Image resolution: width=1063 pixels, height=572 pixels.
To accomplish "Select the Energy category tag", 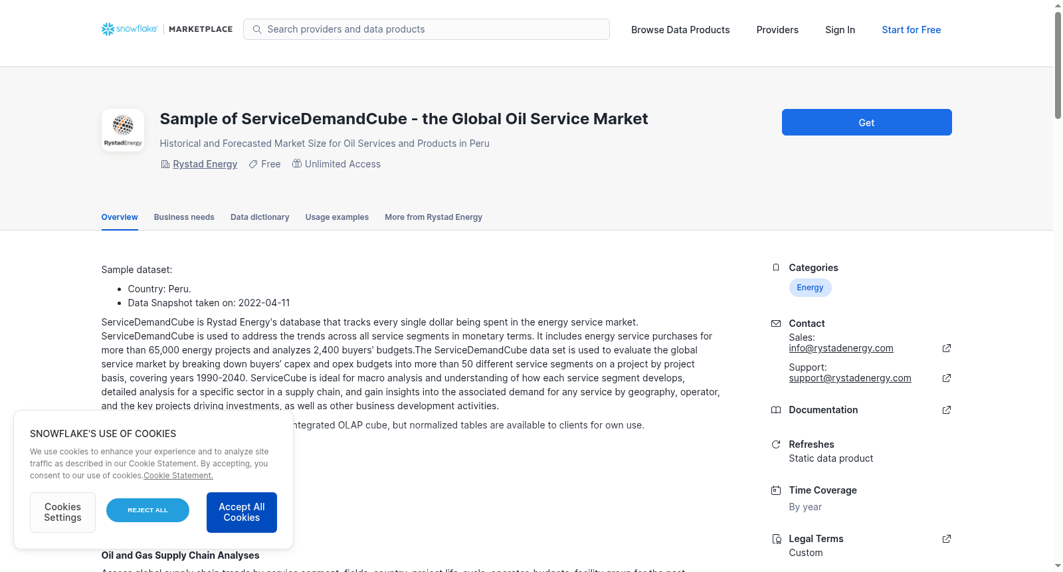I will point(810,288).
